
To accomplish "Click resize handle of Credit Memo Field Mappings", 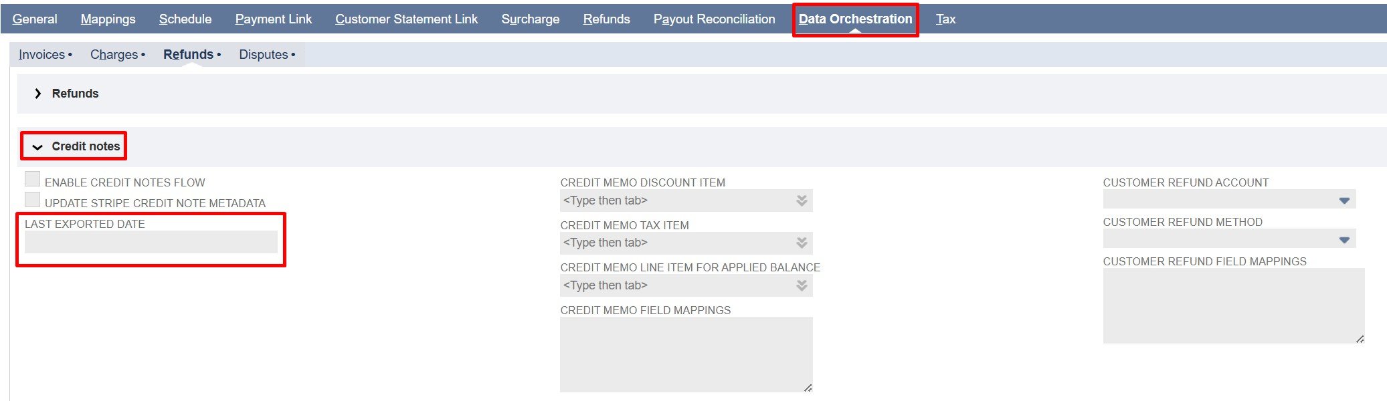I will coord(808,388).
